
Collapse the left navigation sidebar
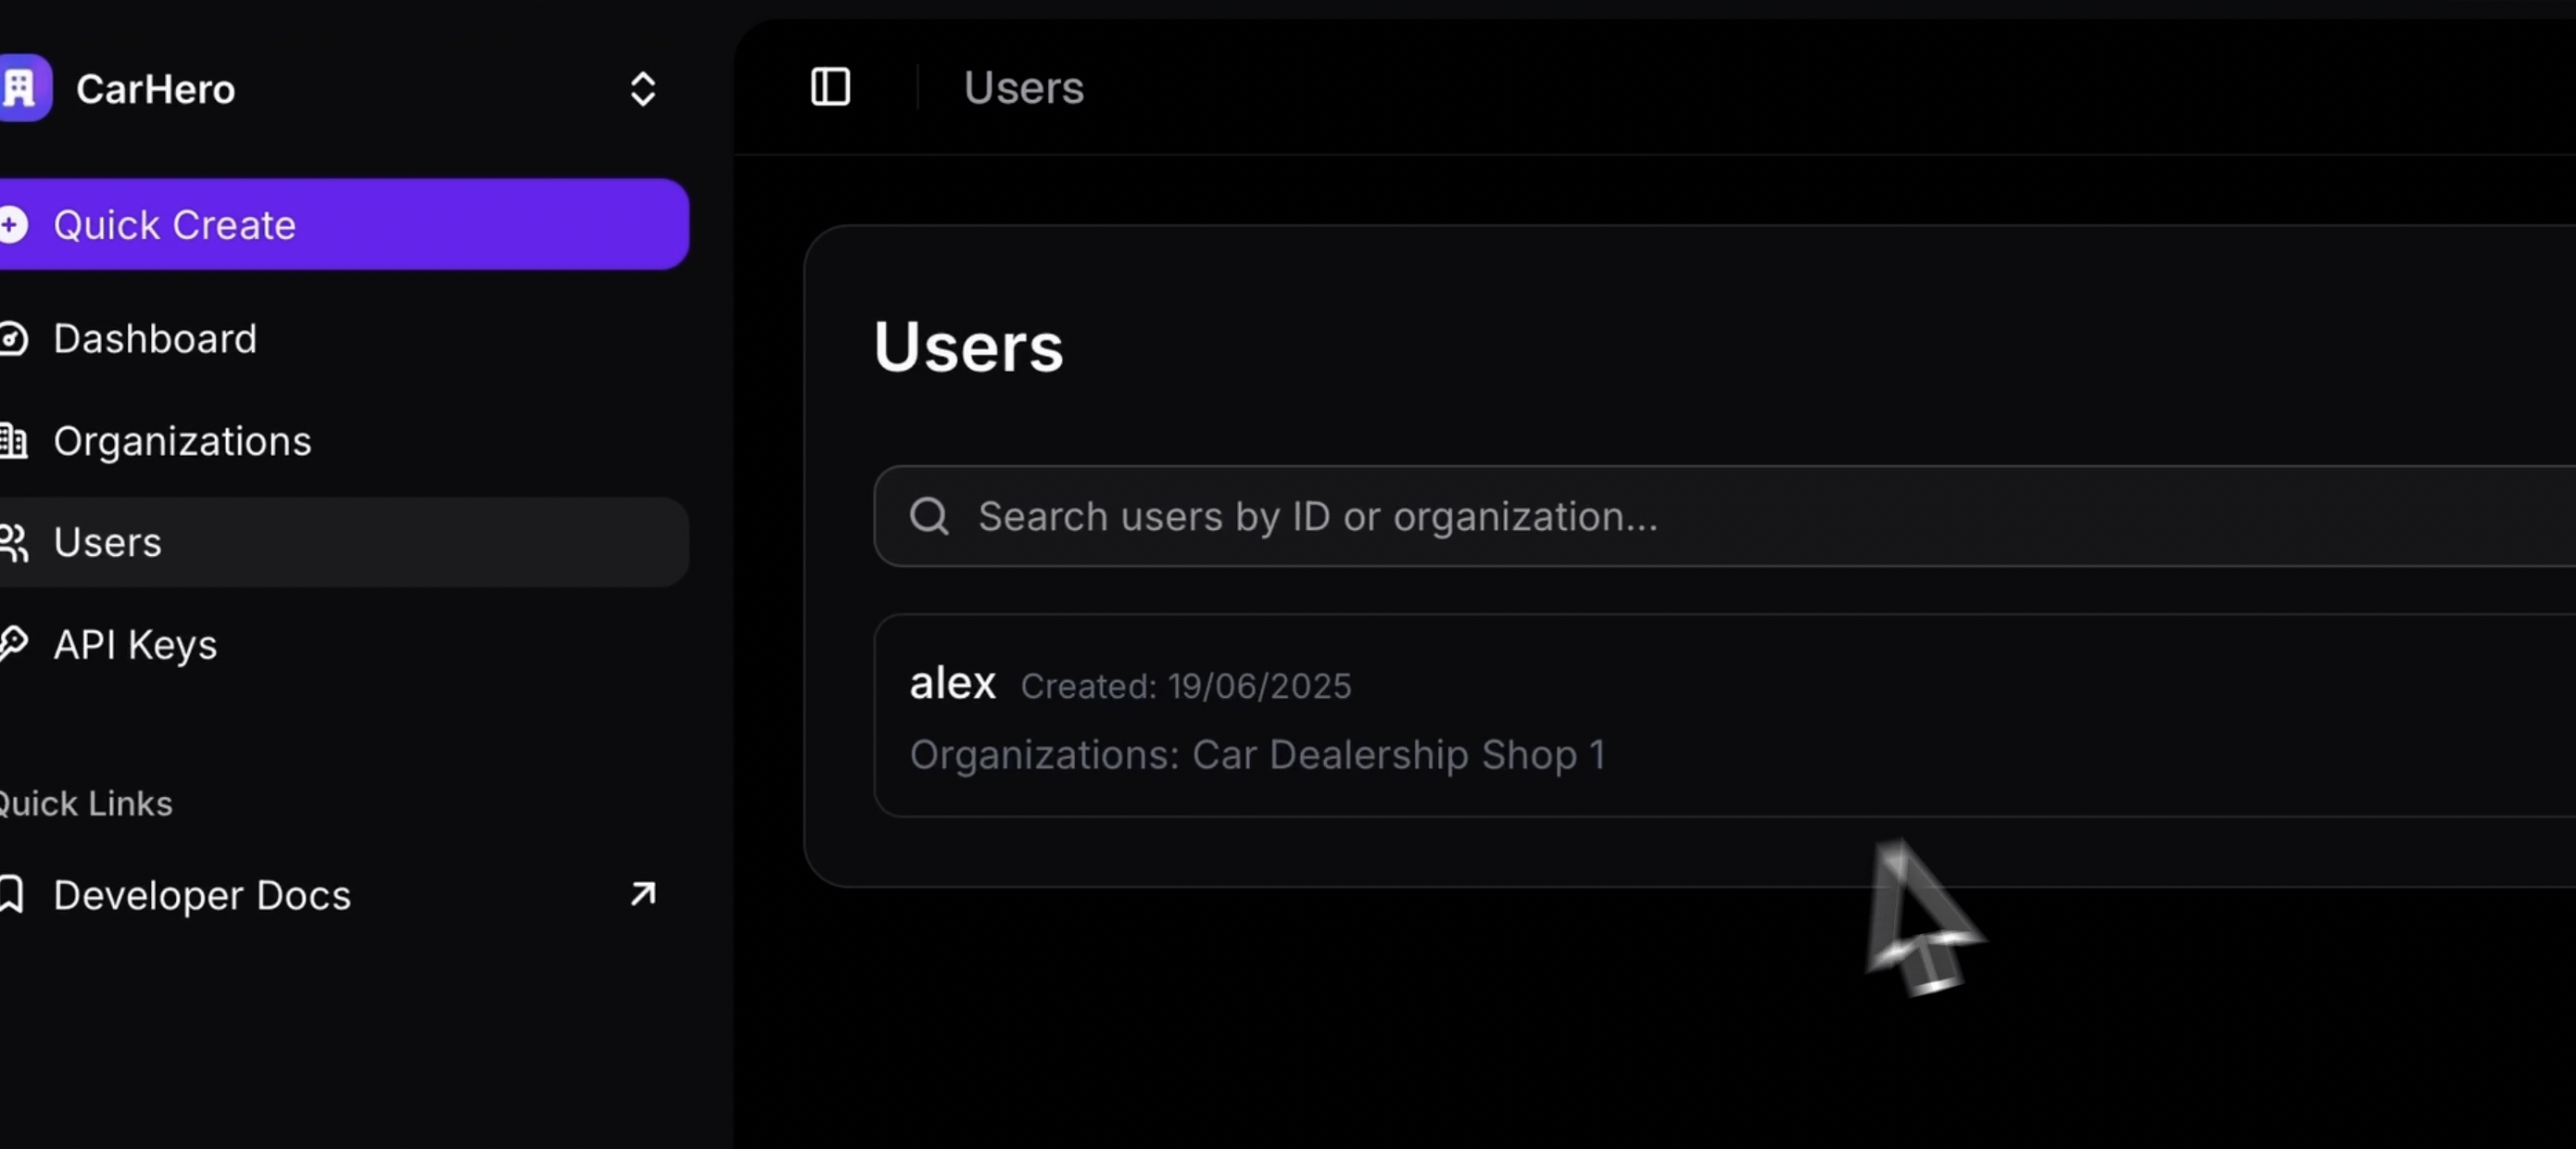tap(830, 87)
